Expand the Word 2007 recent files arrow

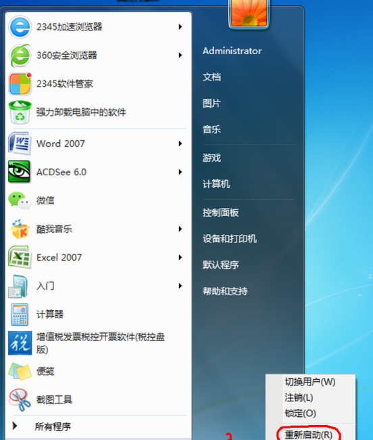(180, 144)
